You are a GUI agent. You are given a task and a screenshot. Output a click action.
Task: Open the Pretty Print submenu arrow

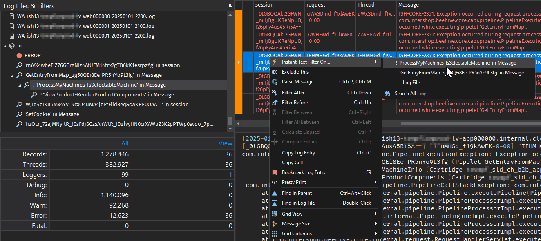(376, 182)
